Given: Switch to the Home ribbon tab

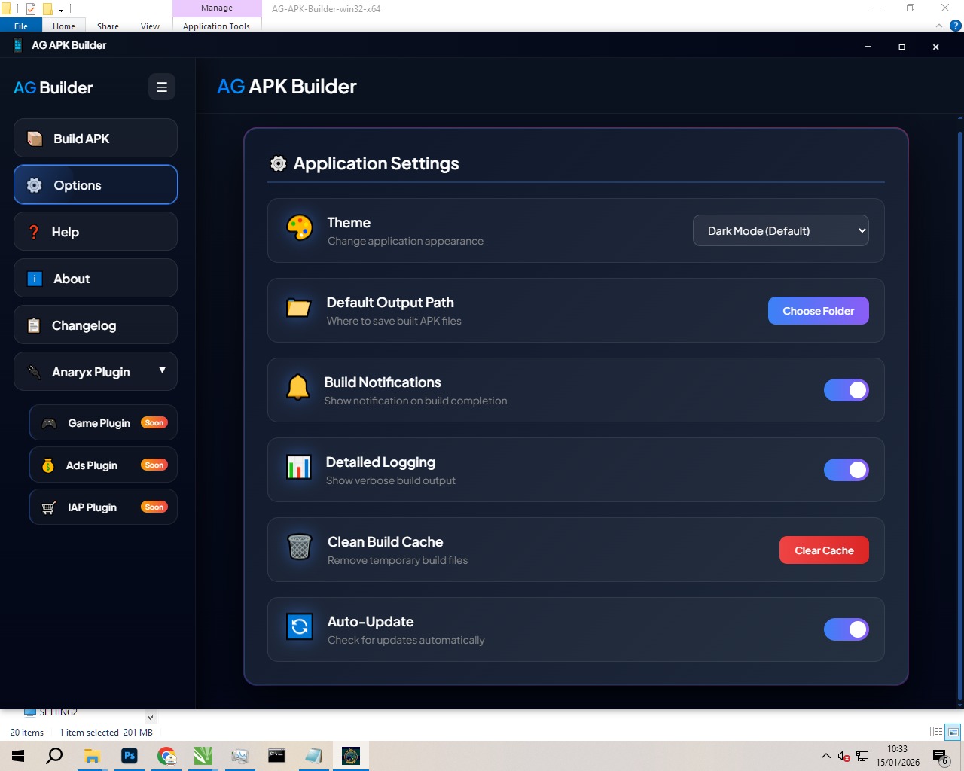Looking at the screenshot, I should (64, 26).
